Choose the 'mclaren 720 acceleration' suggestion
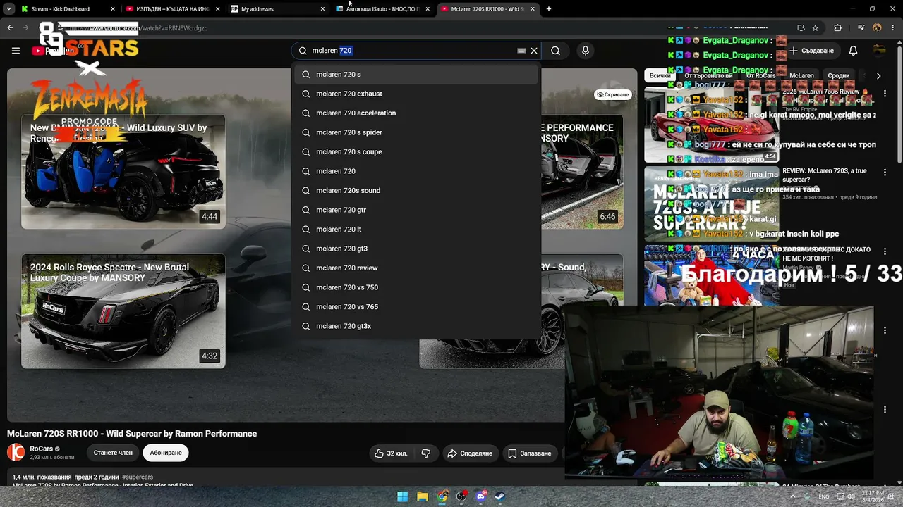The width and height of the screenshot is (903, 507). [417, 113]
